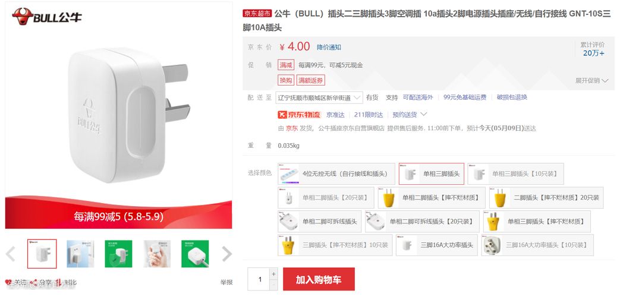Add item with 加入购物车 button

coord(319,279)
